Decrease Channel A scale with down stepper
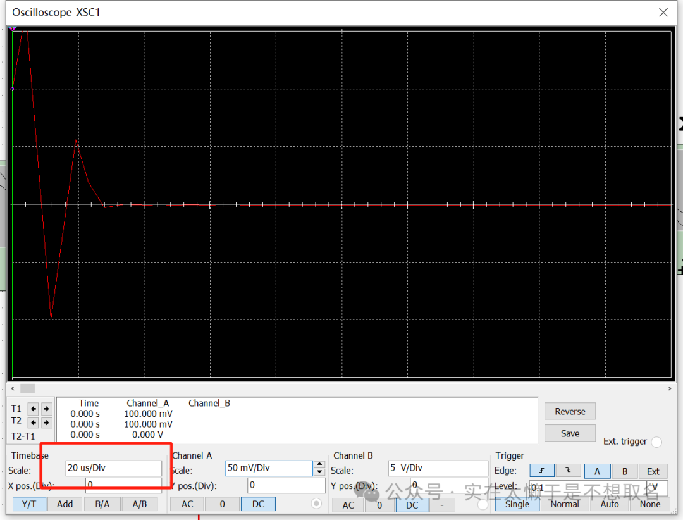 pos(319,472)
